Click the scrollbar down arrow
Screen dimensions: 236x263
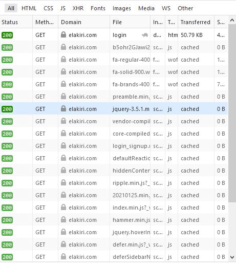tap(232, 257)
